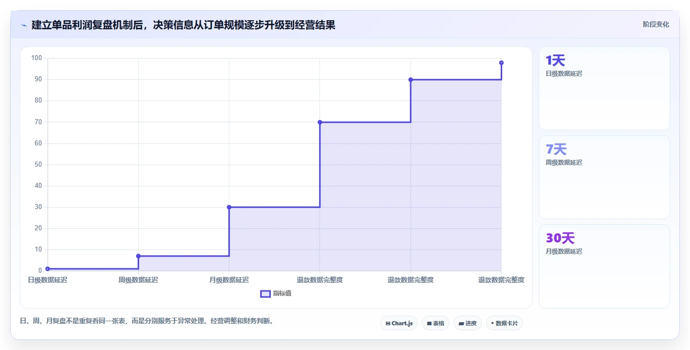This screenshot has width=690, height=350.
Task: Click the chart title starting 建立单品利润复盘机制后
Action: 183,25
